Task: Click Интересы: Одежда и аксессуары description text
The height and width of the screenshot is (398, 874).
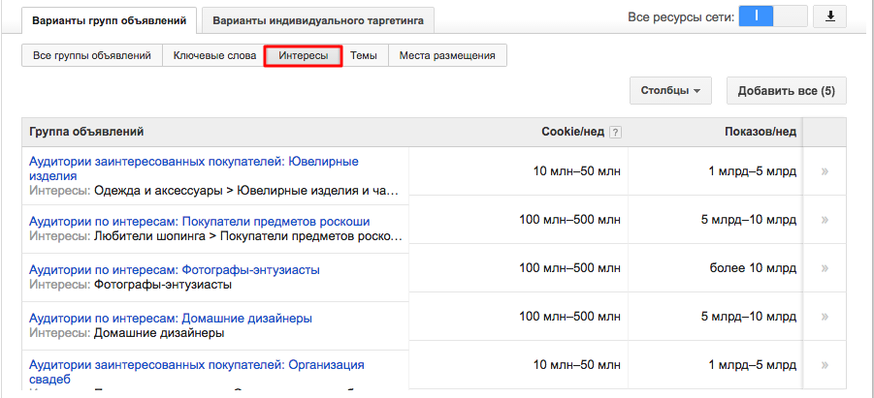Action: click(214, 191)
